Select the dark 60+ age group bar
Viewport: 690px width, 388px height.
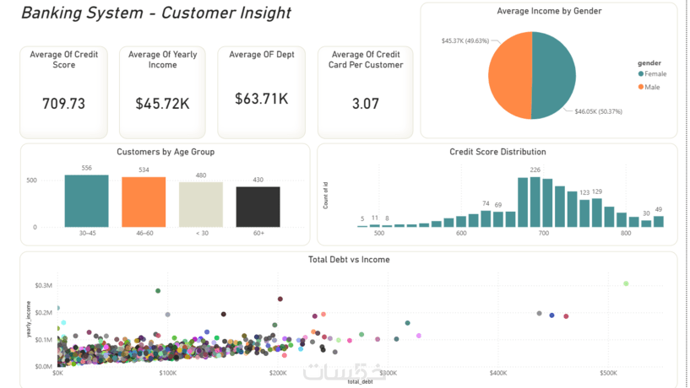point(258,207)
